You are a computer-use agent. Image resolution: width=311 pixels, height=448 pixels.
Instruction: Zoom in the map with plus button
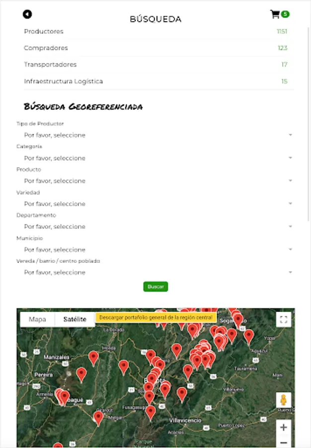pos(283,427)
